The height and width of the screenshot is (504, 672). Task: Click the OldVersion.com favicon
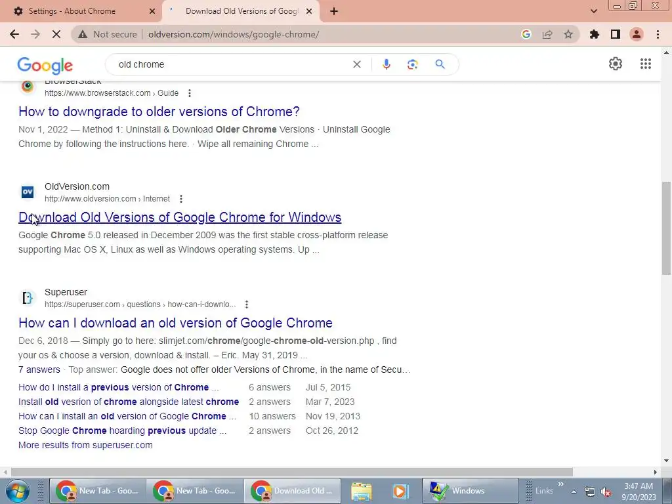coord(28,192)
